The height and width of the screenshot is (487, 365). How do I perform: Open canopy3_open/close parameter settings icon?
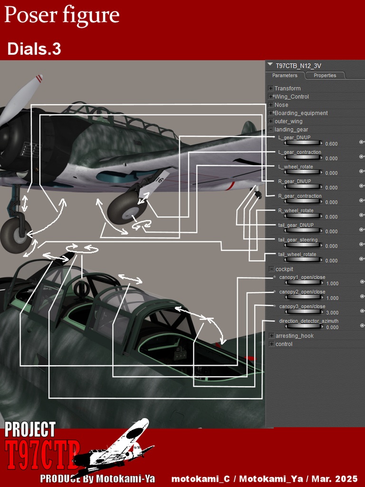pyautogui.click(x=362, y=311)
